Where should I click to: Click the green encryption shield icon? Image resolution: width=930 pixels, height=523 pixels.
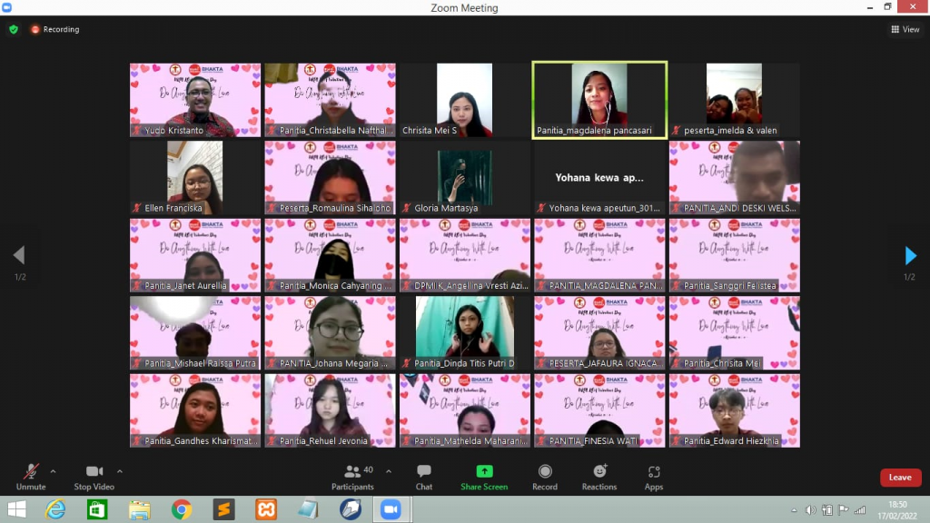[14, 29]
